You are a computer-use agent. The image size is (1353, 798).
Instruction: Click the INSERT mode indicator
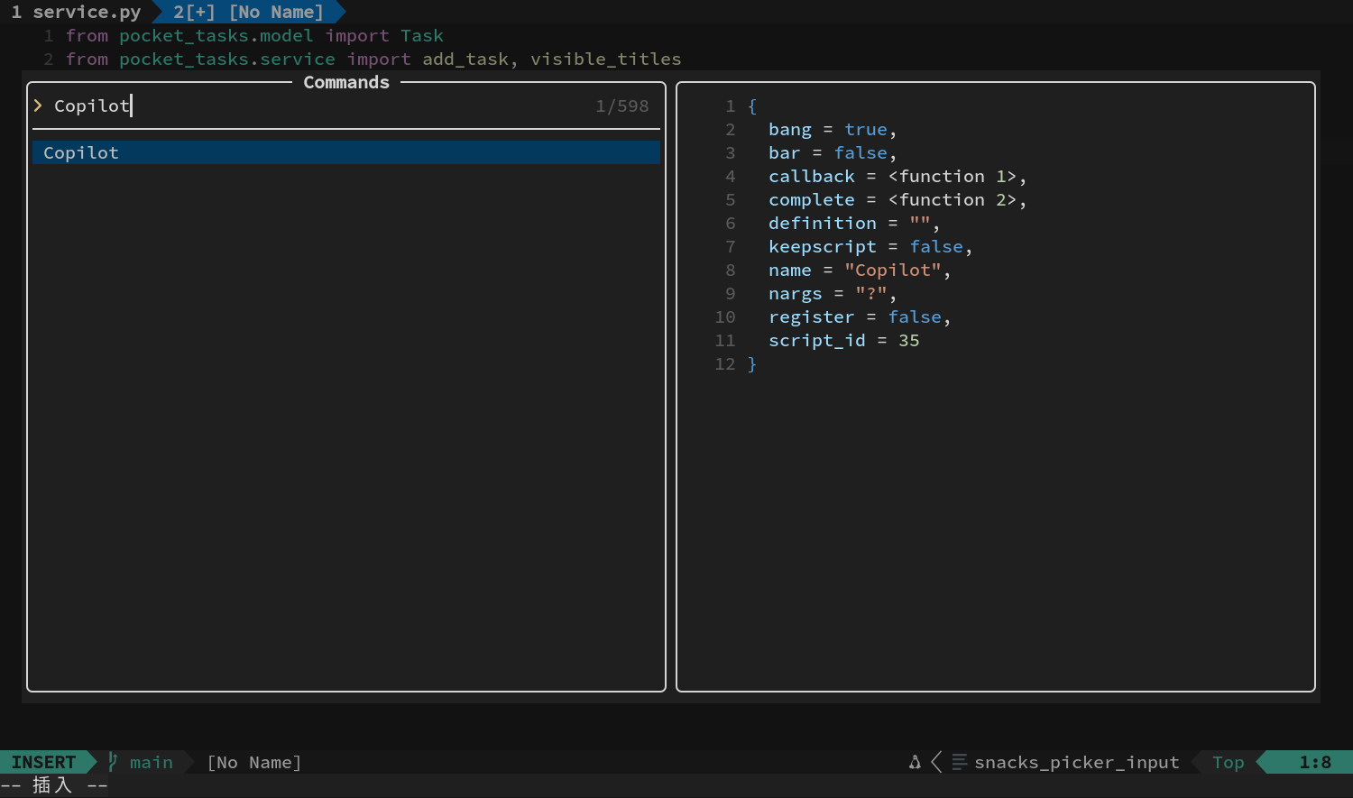(x=43, y=762)
